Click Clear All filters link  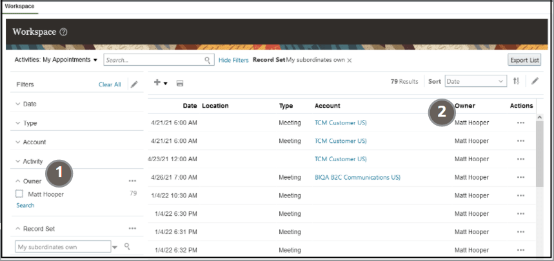pyautogui.click(x=110, y=84)
